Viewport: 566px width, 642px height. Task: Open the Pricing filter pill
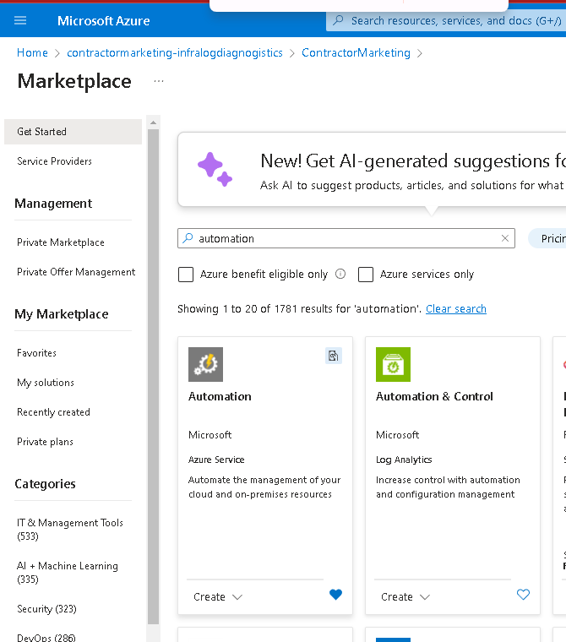pos(547,238)
